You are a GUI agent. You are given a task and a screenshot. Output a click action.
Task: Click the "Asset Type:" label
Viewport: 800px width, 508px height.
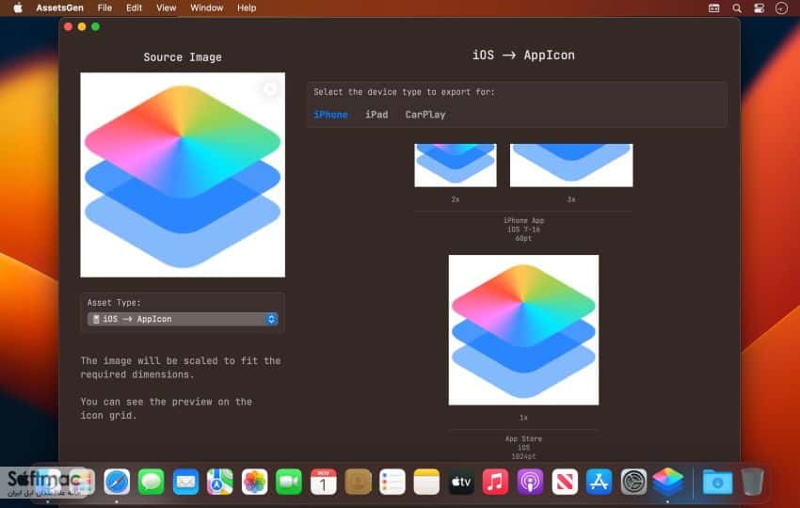coord(114,303)
